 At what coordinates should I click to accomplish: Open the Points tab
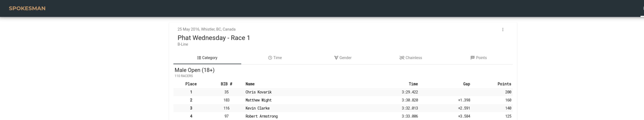pyautogui.click(x=479, y=58)
